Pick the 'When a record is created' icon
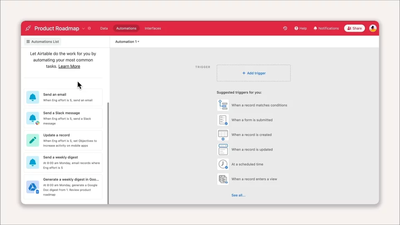This screenshot has height=225, width=400. click(222, 135)
